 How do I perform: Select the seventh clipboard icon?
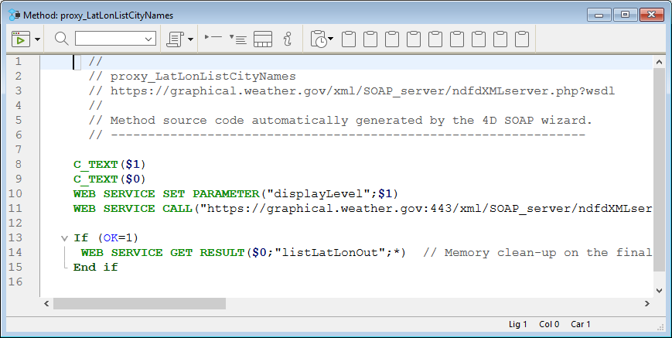pyautogui.click(x=479, y=39)
